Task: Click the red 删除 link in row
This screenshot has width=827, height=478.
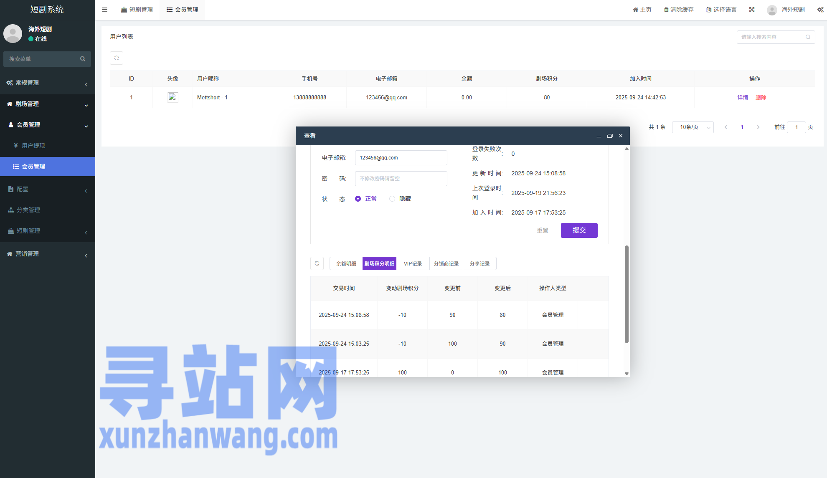Action: tap(761, 97)
